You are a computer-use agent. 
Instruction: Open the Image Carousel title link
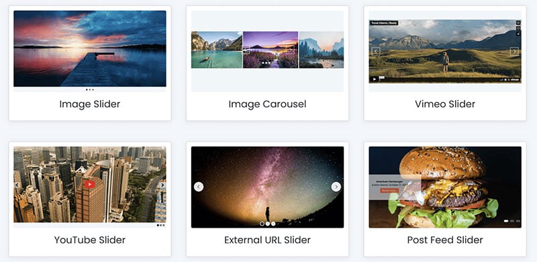(x=267, y=104)
